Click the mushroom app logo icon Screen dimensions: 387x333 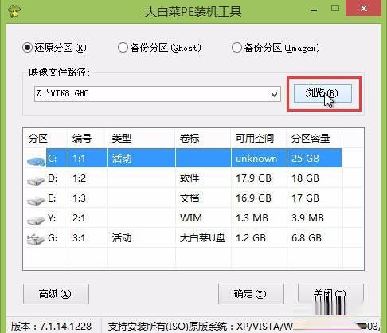tap(14, 11)
